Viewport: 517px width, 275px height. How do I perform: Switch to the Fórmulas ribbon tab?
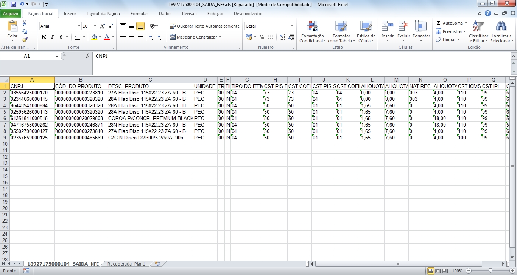[x=139, y=13]
